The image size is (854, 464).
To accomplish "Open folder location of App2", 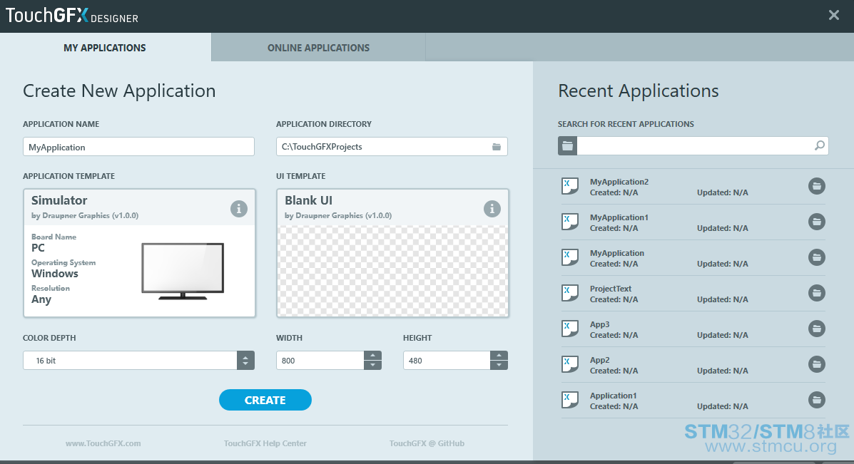I will pyautogui.click(x=816, y=364).
